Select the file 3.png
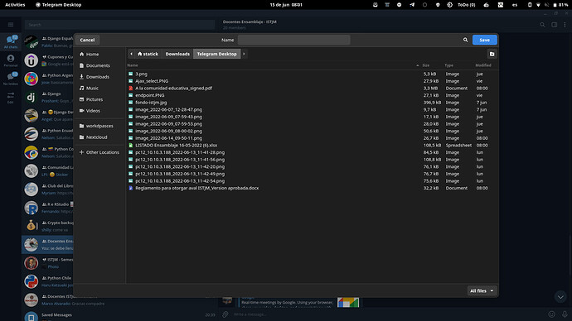Viewport: 572px width, 321px height. (x=141, y=74)
